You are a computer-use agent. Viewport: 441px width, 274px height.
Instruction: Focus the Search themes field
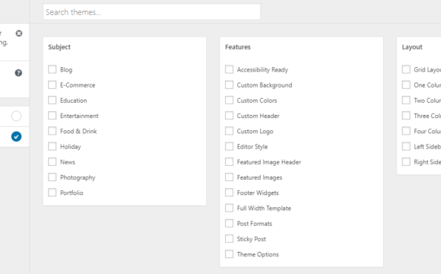pyautogui.click(x=151, y=12)
